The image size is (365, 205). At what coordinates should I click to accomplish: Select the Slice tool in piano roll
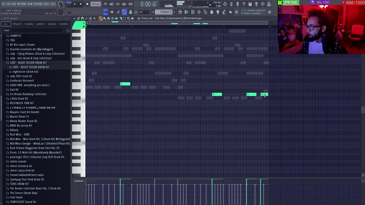coord(121,19)
